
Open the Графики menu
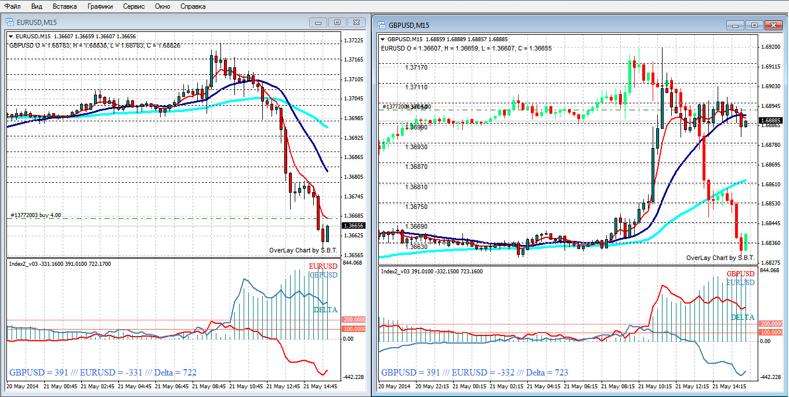pyautogui.click(x=100, y=6)
